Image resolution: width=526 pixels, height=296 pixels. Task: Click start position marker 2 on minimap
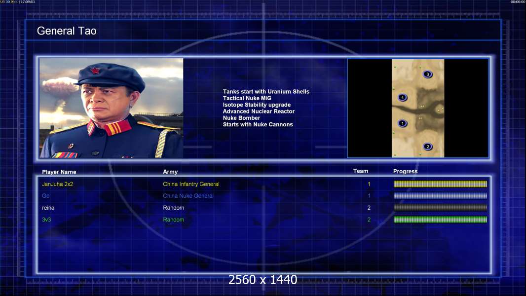tap(427, 147)
